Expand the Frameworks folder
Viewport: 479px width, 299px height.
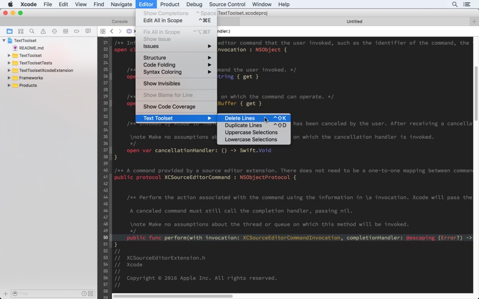(9, 78)
